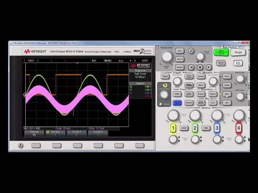Image resolution: width=258 pixels, height=193 pixels.
Task: Click the Horiz button
Action: click(x=180, y=51)
